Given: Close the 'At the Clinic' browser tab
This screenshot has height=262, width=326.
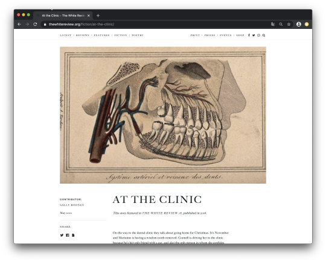Looking at the screenshot, I should (x=89, y=16).
